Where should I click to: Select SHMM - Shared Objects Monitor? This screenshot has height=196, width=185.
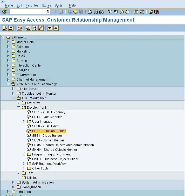click(54, 150)
